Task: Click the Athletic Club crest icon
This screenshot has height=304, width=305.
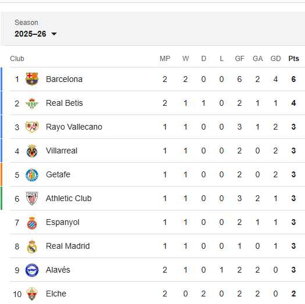Action: click(x=32, y=199)
